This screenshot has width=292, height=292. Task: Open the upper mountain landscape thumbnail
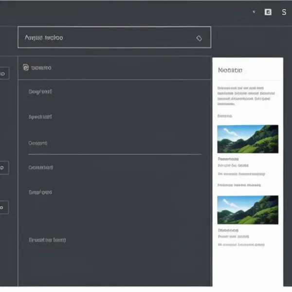[248, 139]
